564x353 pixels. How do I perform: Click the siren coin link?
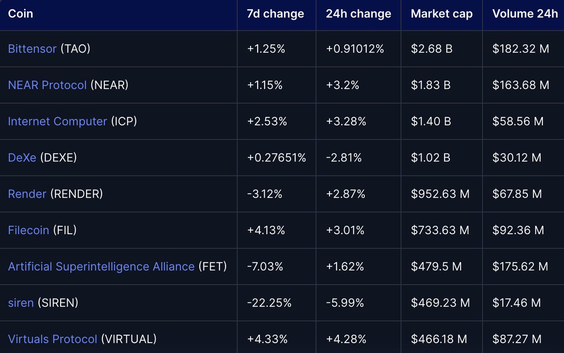[21, 303]
